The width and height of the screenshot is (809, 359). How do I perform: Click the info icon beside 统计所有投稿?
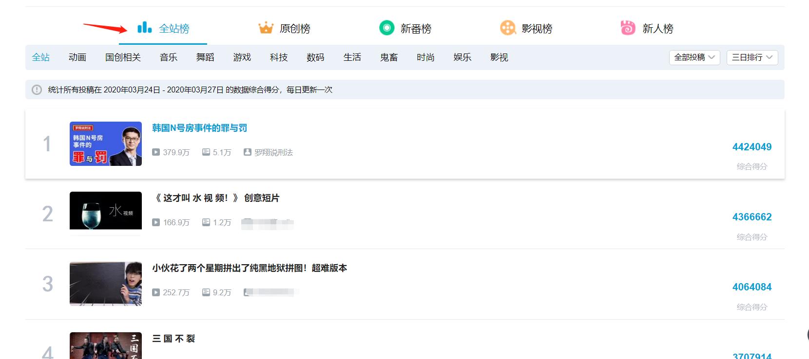click(x=37, y=90)
